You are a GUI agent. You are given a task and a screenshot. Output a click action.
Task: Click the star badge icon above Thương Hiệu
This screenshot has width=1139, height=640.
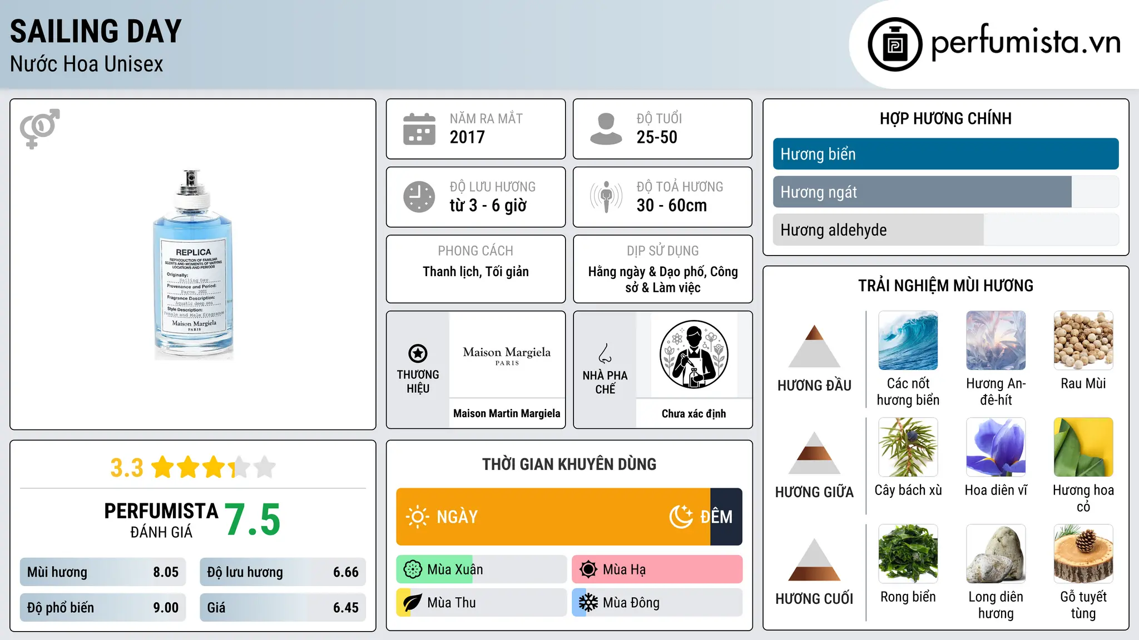click(x=418, y=353)
